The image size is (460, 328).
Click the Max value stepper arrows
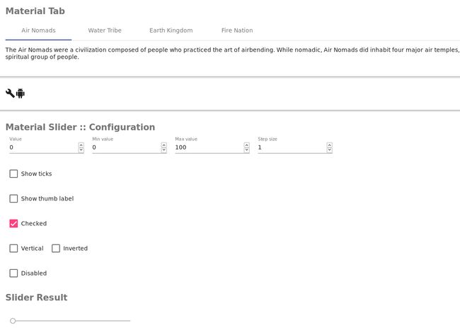click(x=246, y=147)
